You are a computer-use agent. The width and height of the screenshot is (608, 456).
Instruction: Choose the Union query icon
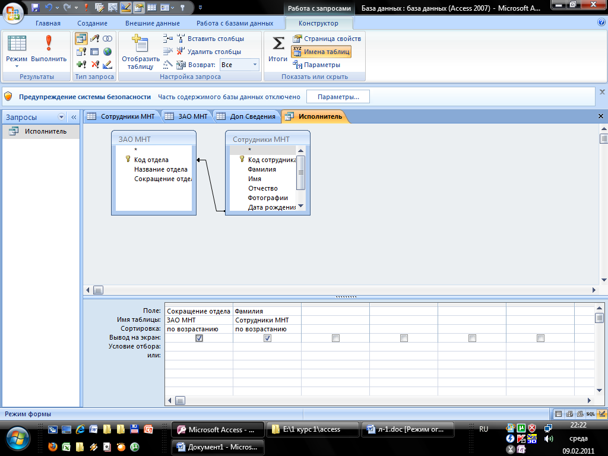tap(107, 39)
